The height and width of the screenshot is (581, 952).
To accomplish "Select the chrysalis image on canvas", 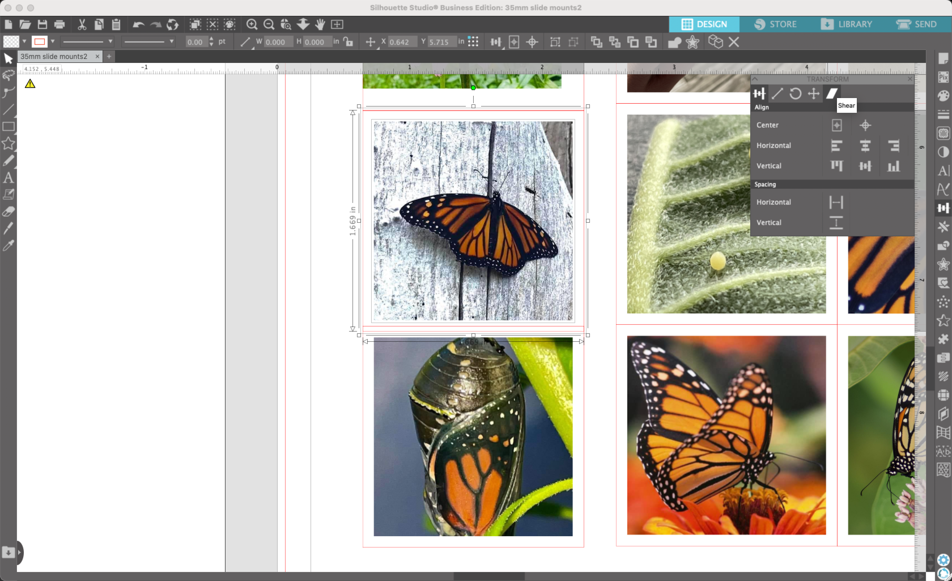I will click(473, 437).
